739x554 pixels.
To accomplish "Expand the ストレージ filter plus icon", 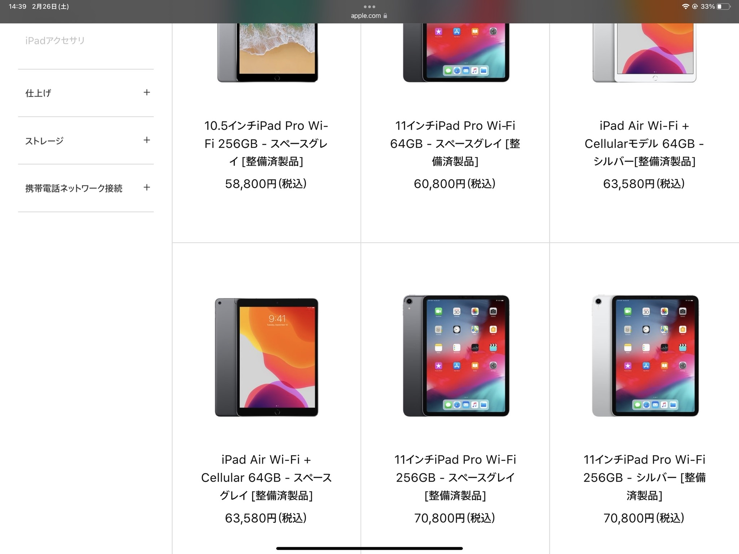I will pos(147,140).
